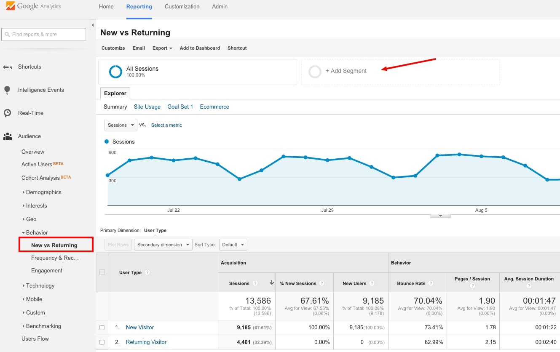The height and width of the screenshot is (352, 560).
Task: Open the Returning Visitor link in table
Action: click(x=146, y=342)
